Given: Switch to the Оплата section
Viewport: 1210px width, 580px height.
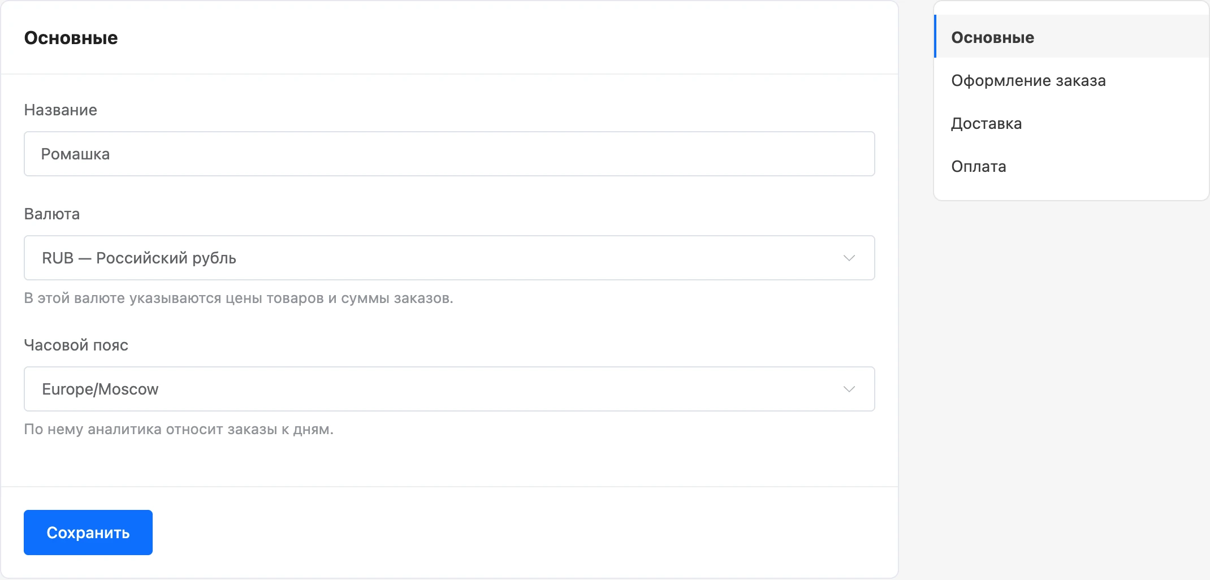Looking at the screenshot, I should pos(1071,166).
